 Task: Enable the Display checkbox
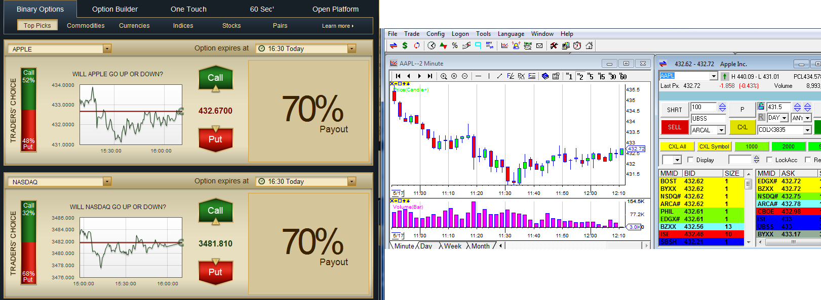(690, 160)
